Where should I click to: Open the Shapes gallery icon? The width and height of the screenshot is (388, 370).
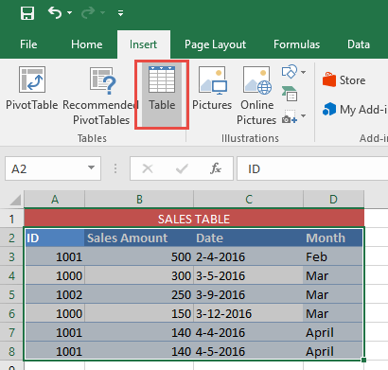(x=290, y=72)
